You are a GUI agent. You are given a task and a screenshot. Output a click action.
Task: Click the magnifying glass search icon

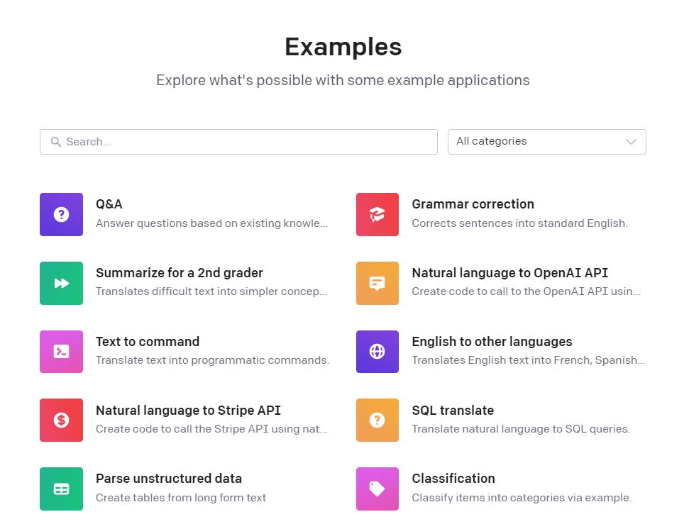55,142
